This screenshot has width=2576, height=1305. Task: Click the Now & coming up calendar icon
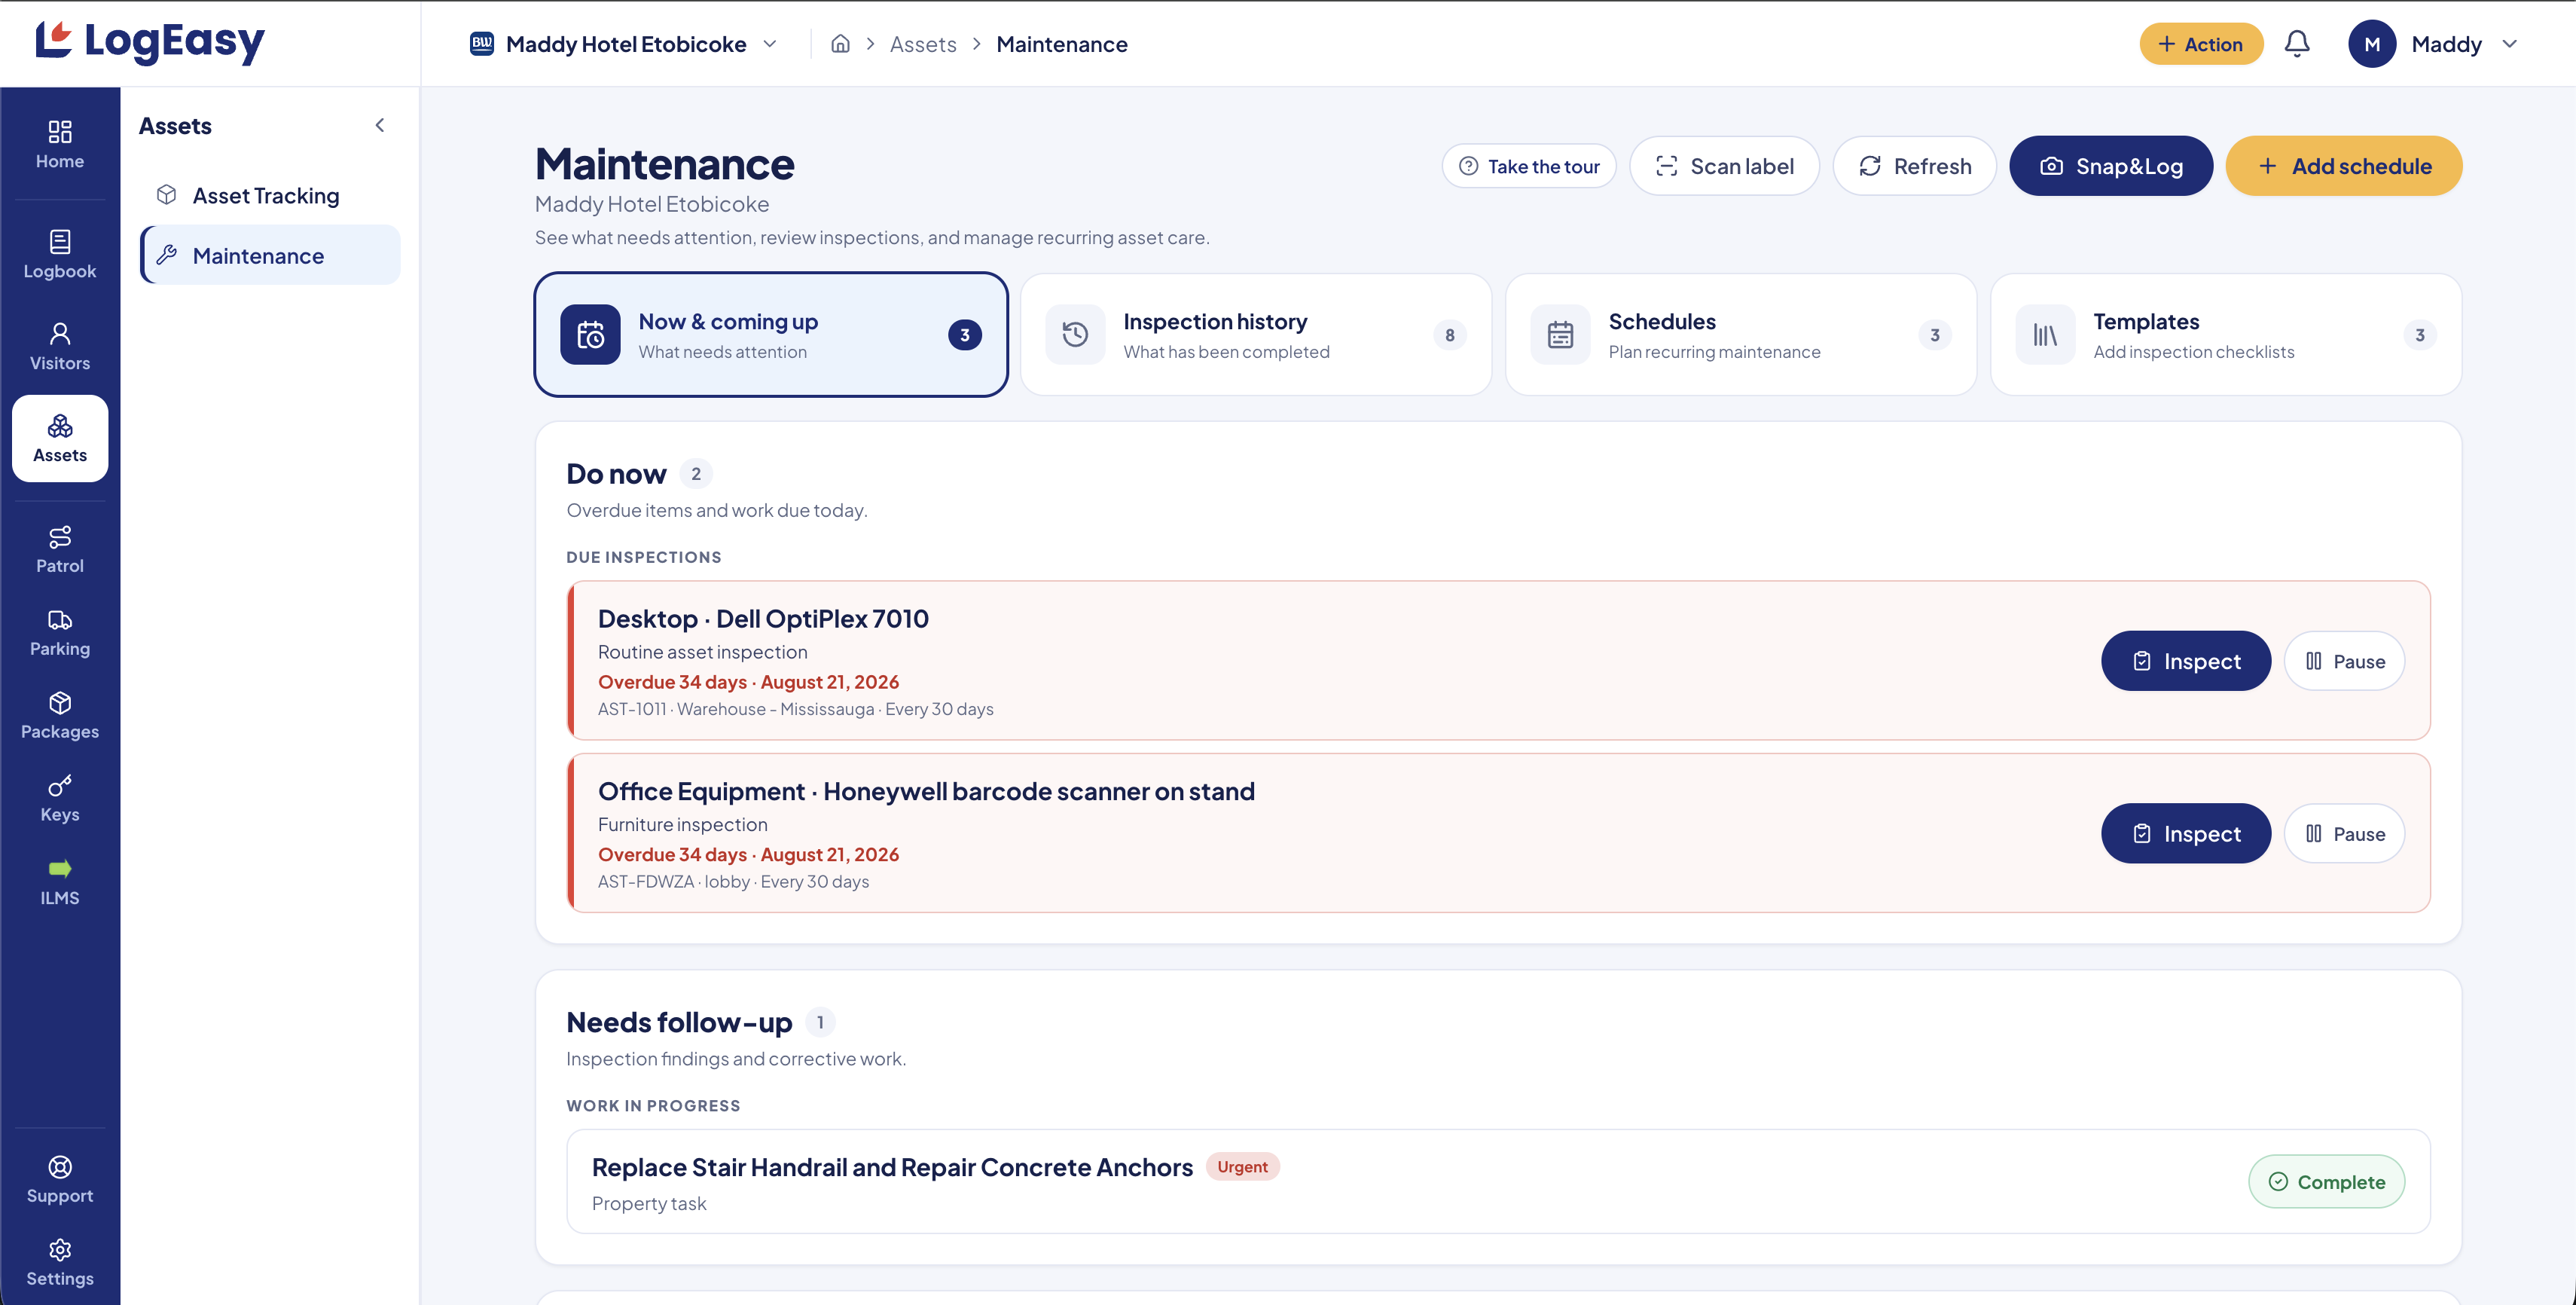tap(590, 335)
